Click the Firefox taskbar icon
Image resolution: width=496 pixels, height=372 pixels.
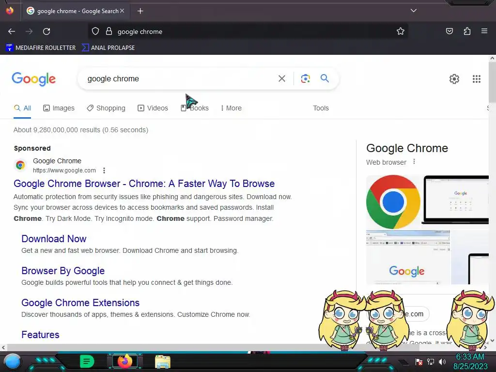tap(124, 361)
